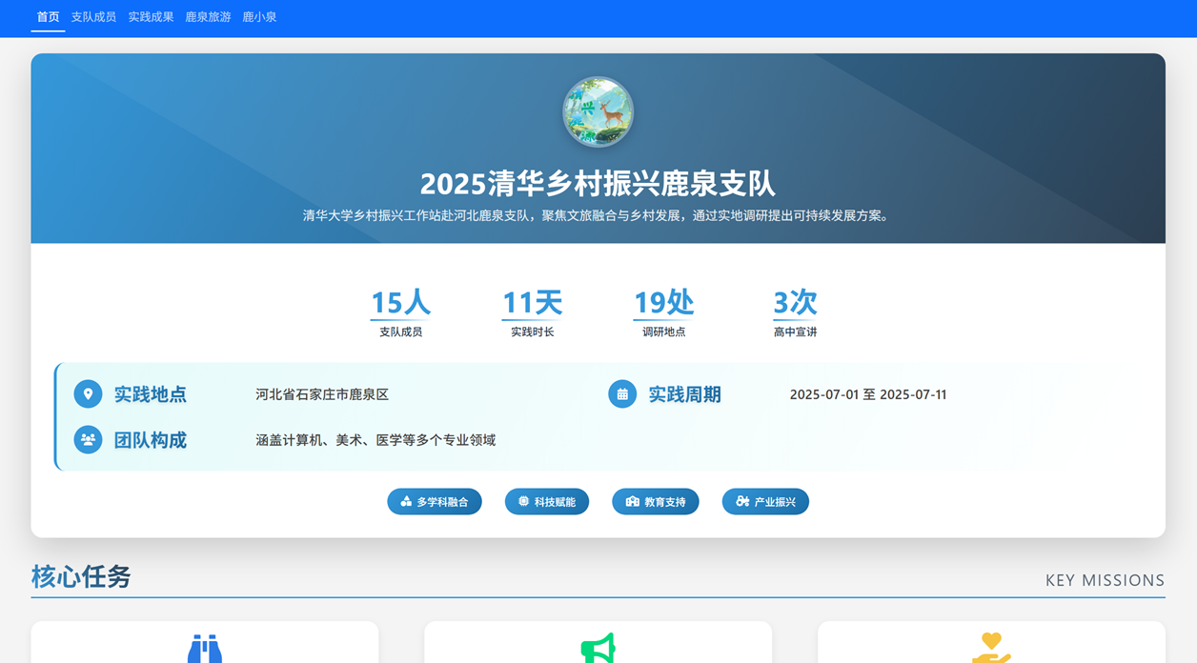Click the tractor icon in 产业振兴

(x=742, y=501)
